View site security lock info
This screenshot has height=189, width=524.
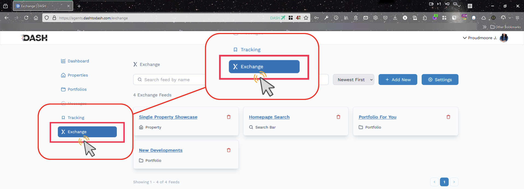point(54,18)
